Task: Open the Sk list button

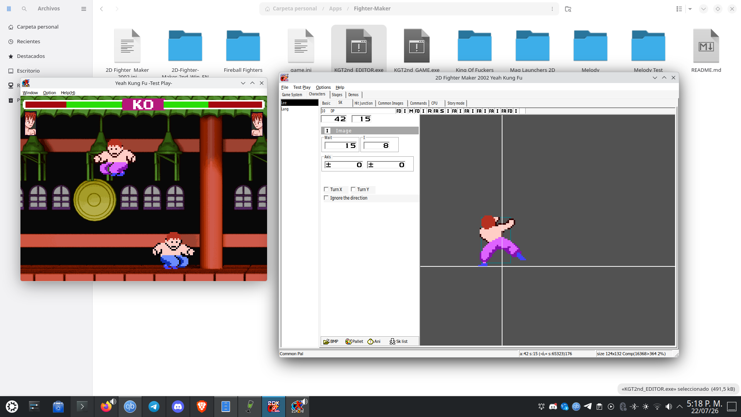Action: click(x=399, y=341)
